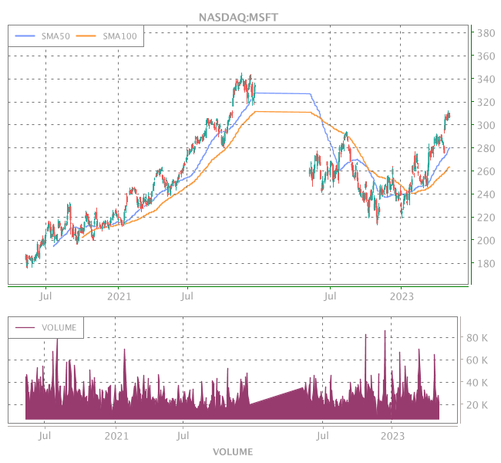Click the 360 price axis label
The width and height of the screenshot is (501, 463).
[x=486, y=56]
